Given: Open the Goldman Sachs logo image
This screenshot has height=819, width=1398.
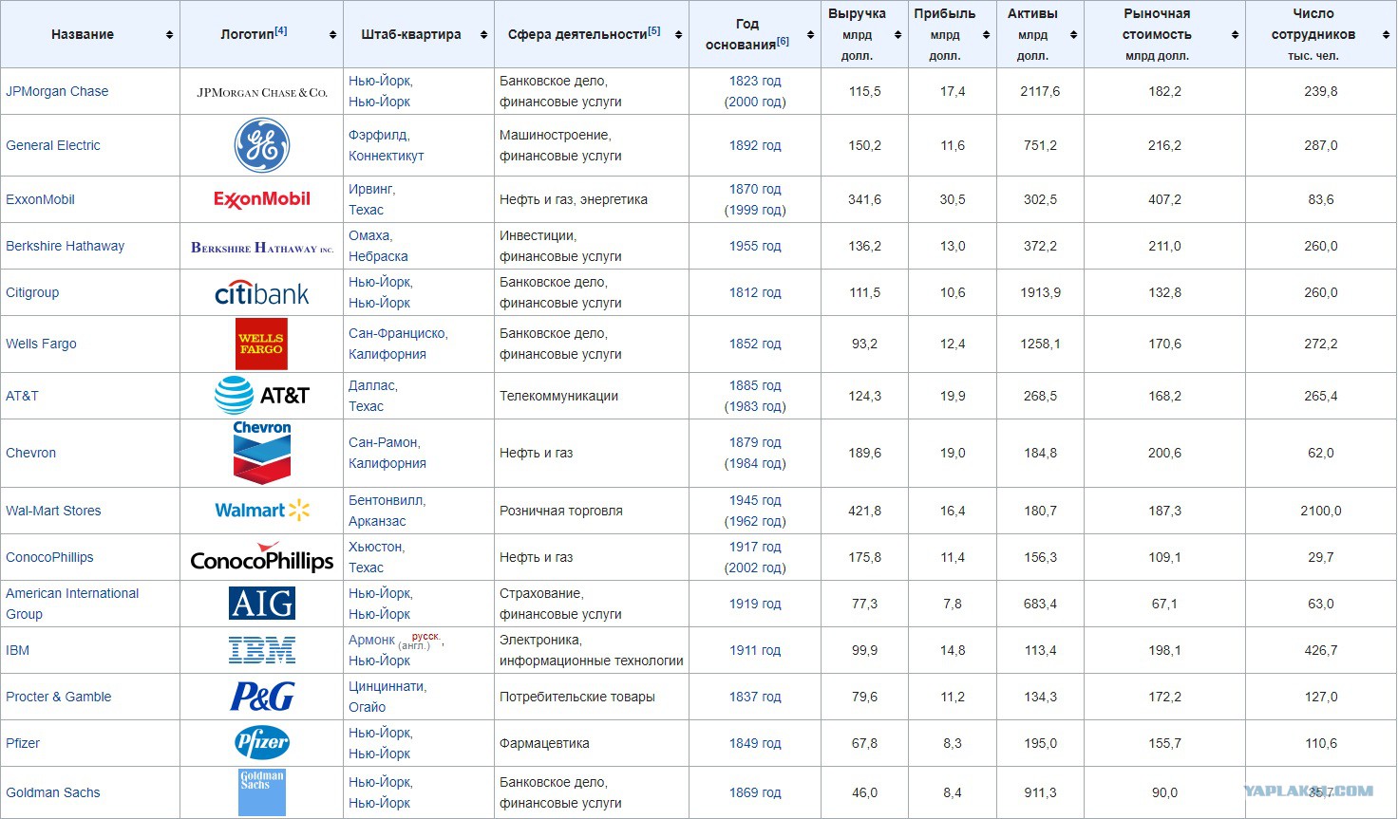Looking at the screenshot, I should [262, 792].
